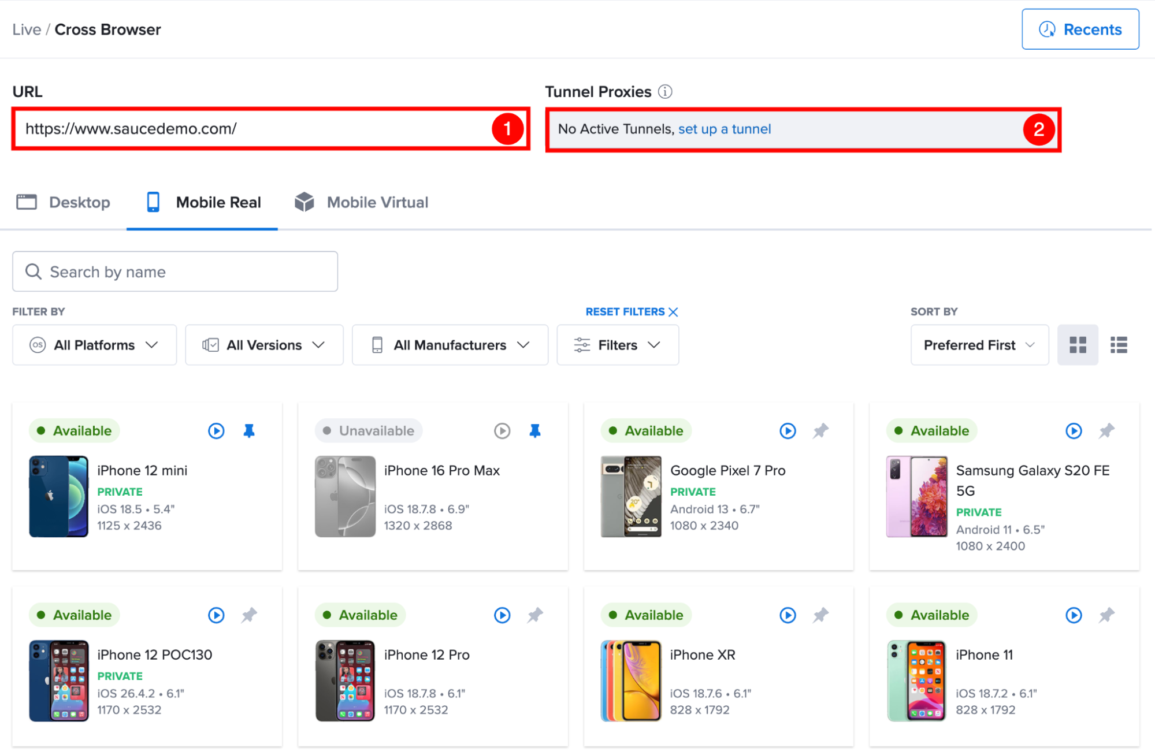
Task: Select the iPhone 12 mini thumbnail
Action: pyautogui.click(x=58, y=497)
